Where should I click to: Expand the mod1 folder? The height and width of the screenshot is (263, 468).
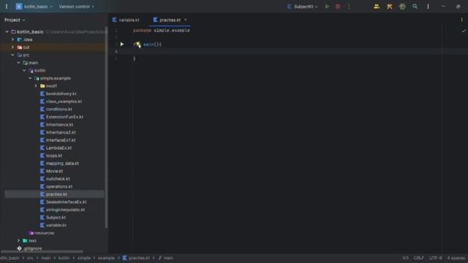pos(36,86)
